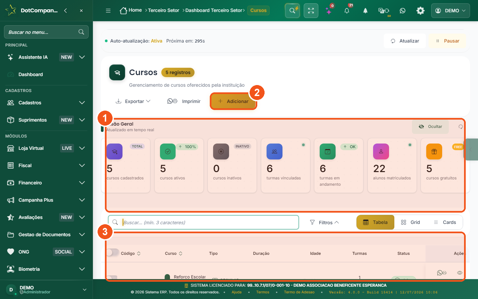Open the Ajuda footer link
478x299 pixels.
point(237,292)
